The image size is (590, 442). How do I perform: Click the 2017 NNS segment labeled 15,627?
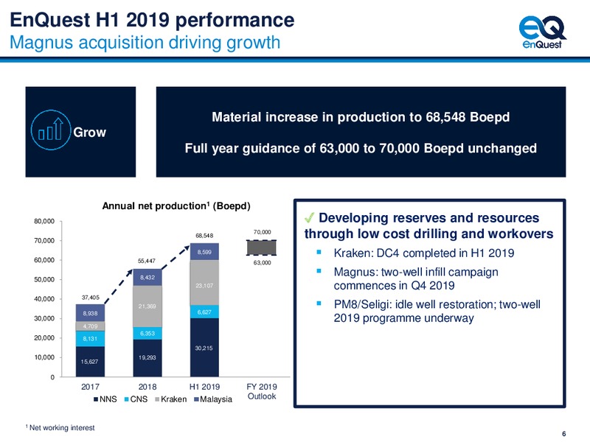(90, 362)
